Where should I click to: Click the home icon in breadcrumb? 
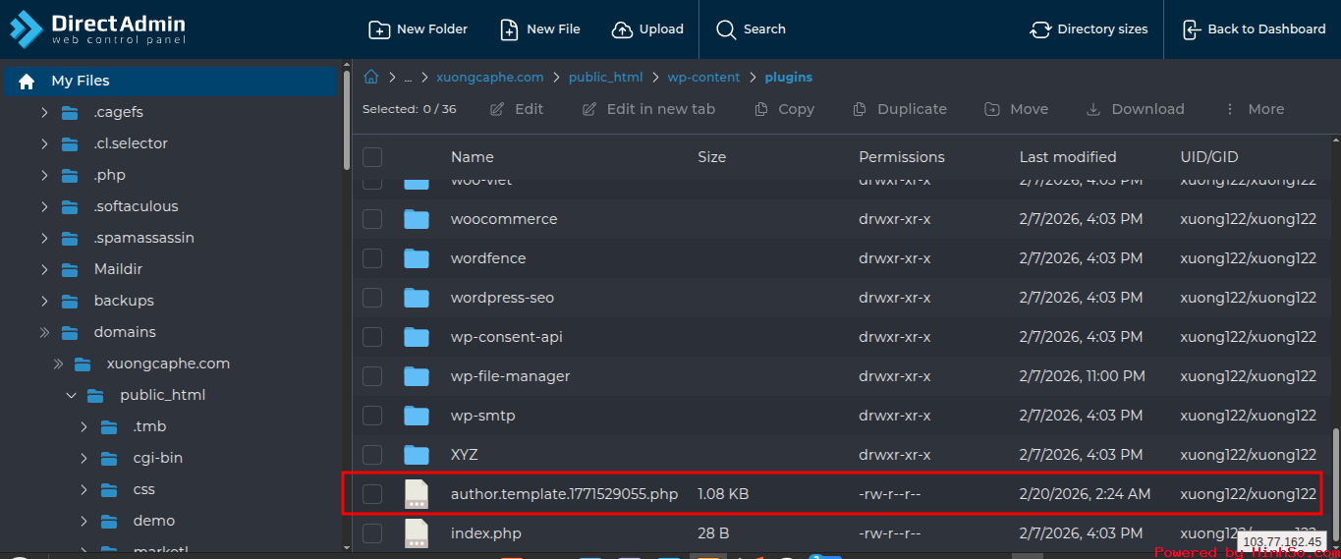[371, 77]
